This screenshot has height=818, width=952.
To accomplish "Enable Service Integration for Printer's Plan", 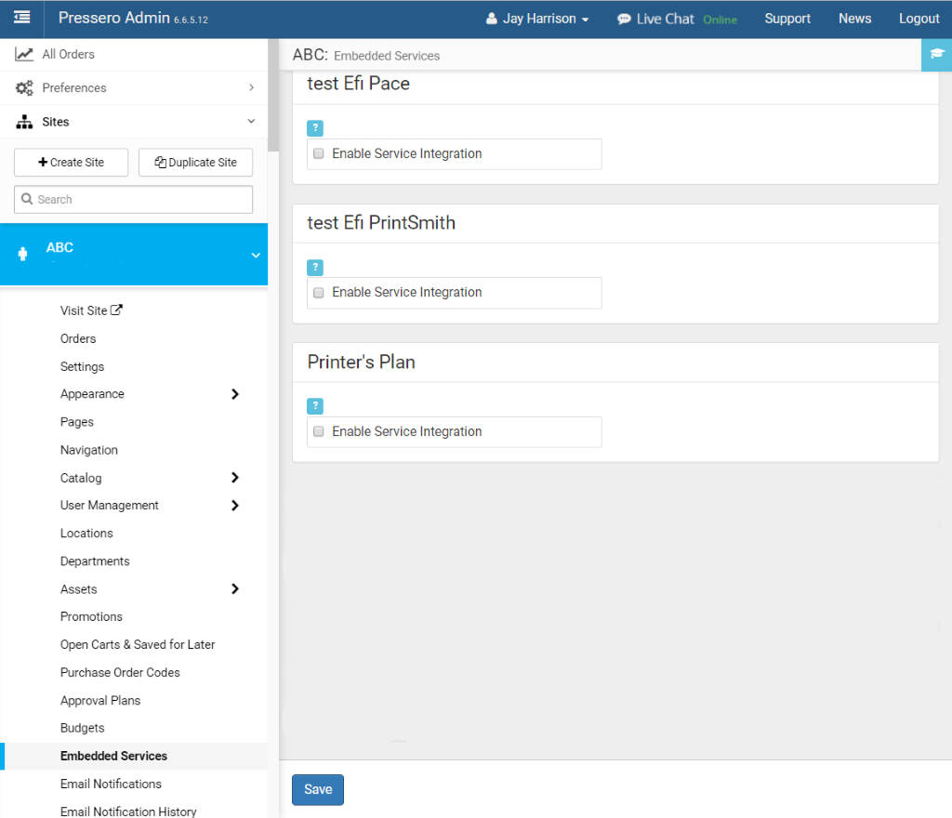I will tap(319, 431).
